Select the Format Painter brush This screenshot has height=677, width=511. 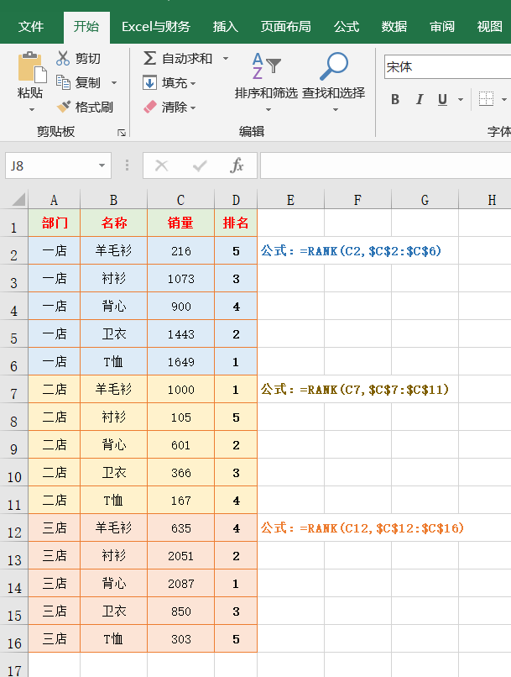(x=63, y=108)
